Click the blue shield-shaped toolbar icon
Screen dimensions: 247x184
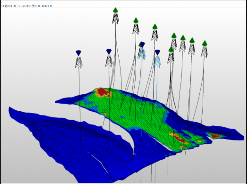click(48, 6)
